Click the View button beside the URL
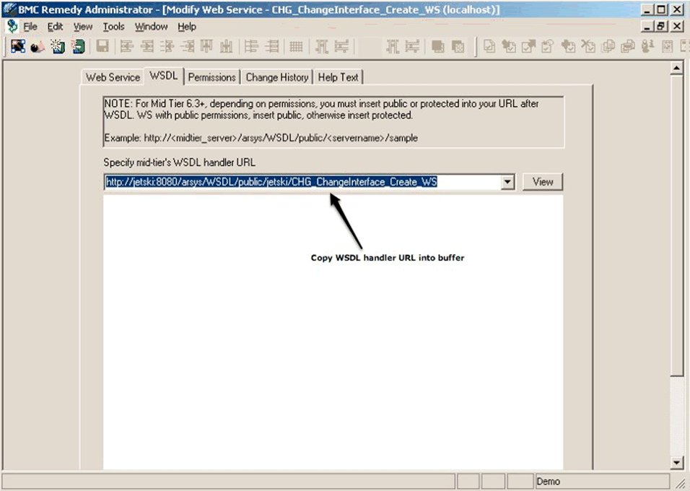The height and width of the screenshot is (491, 690). (x=542, y=182)
